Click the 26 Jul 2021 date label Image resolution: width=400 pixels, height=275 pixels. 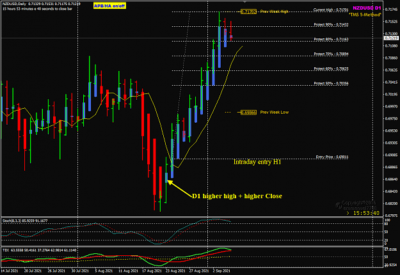pyautogui.click(x=56, y=271)
